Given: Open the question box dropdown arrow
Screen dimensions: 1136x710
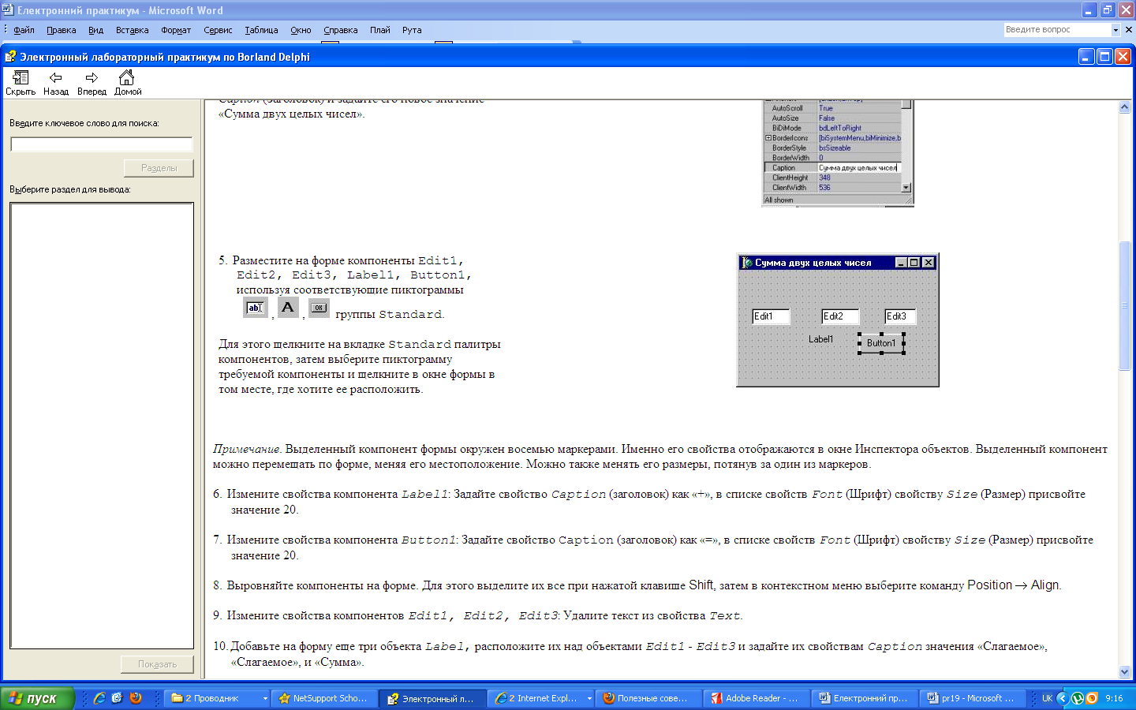Looking at the screenshot, I should (x=1115, y=30).
